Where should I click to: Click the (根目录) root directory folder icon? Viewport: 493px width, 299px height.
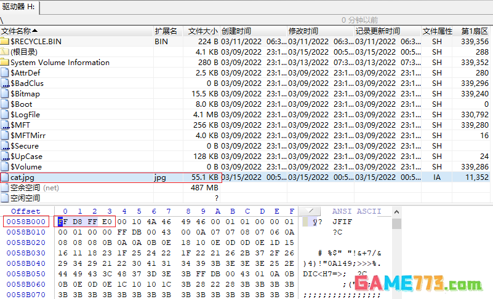coord(5,52)
